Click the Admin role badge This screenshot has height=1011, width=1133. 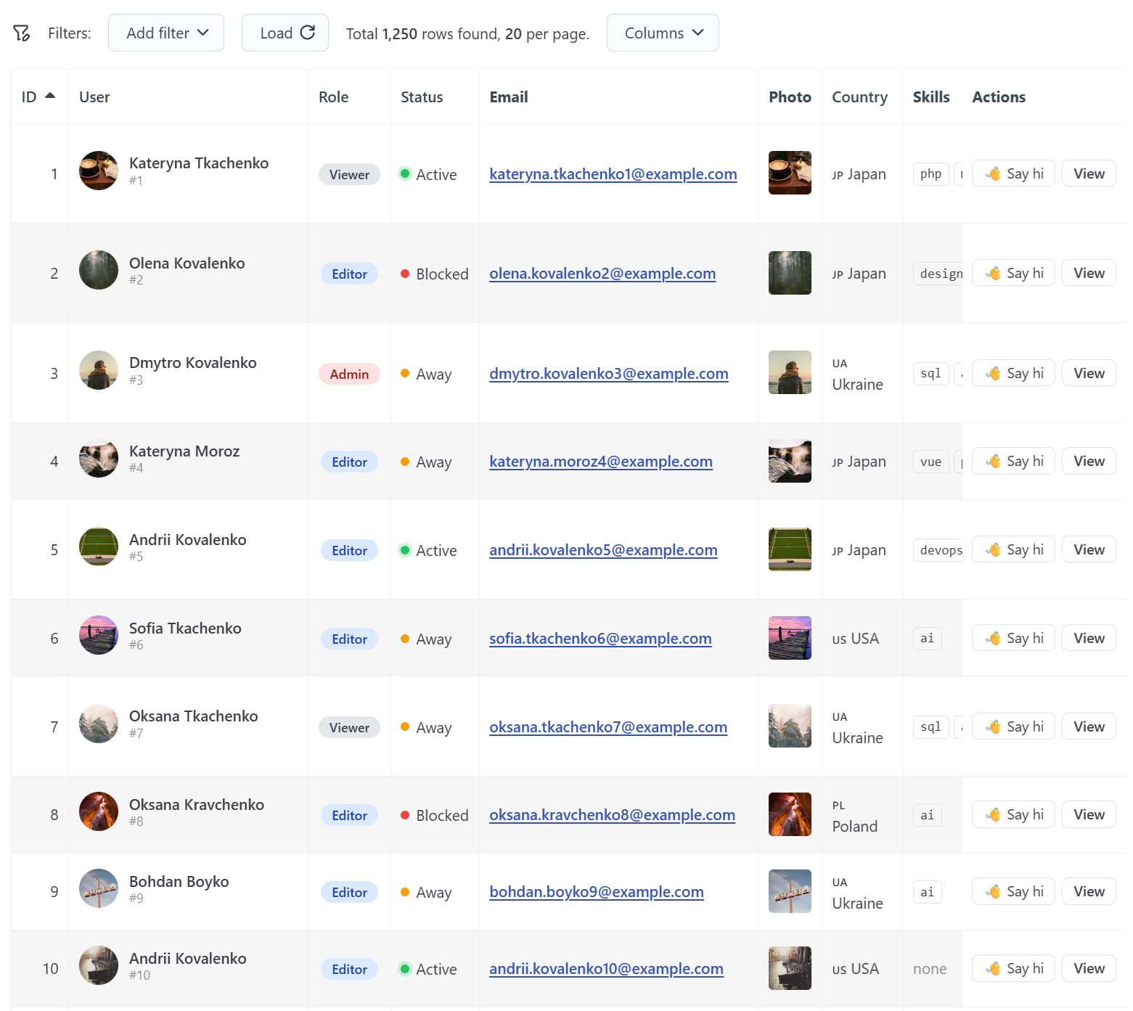click(x=349, y=374)
